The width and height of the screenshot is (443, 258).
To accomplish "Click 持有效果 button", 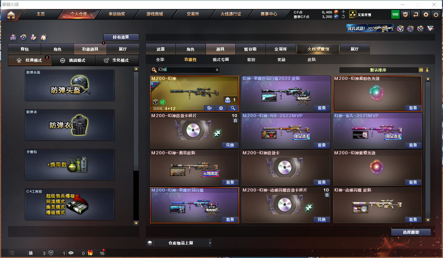I will [x=121, y=37].
